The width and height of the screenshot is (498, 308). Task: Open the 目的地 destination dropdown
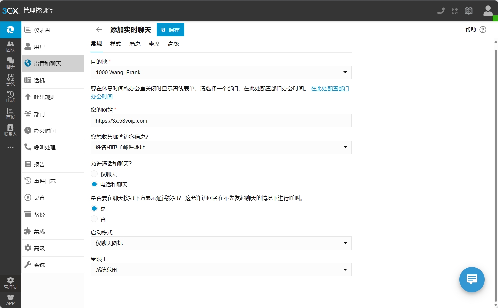pyautogui.click(x=221, y=72)
